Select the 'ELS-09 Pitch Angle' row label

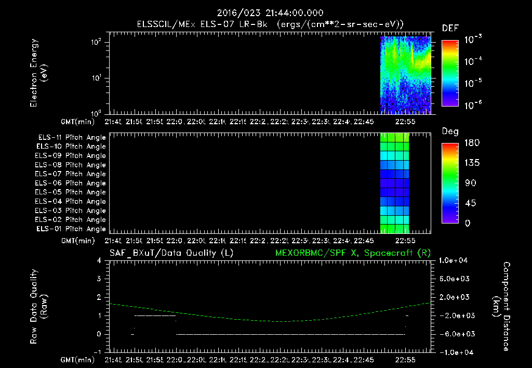click(x=70, y=156)
